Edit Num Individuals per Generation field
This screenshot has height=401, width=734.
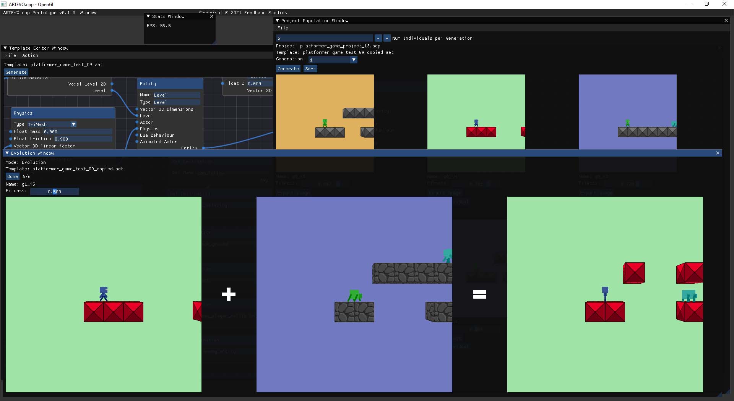[325, 38]
